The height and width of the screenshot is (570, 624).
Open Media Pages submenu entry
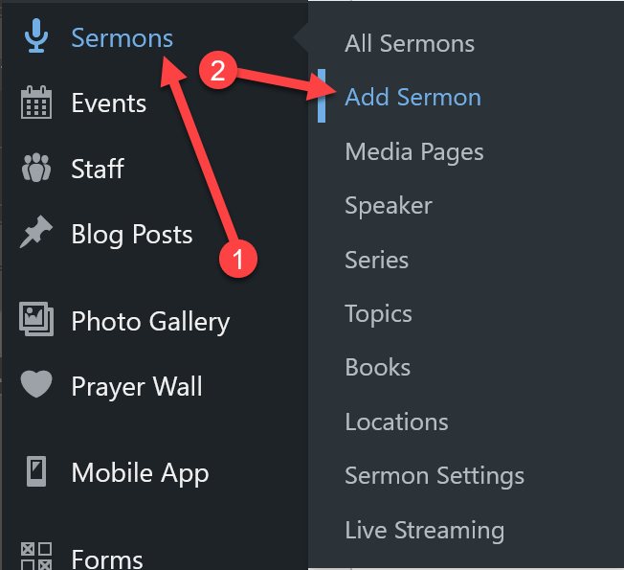[414, 151]
